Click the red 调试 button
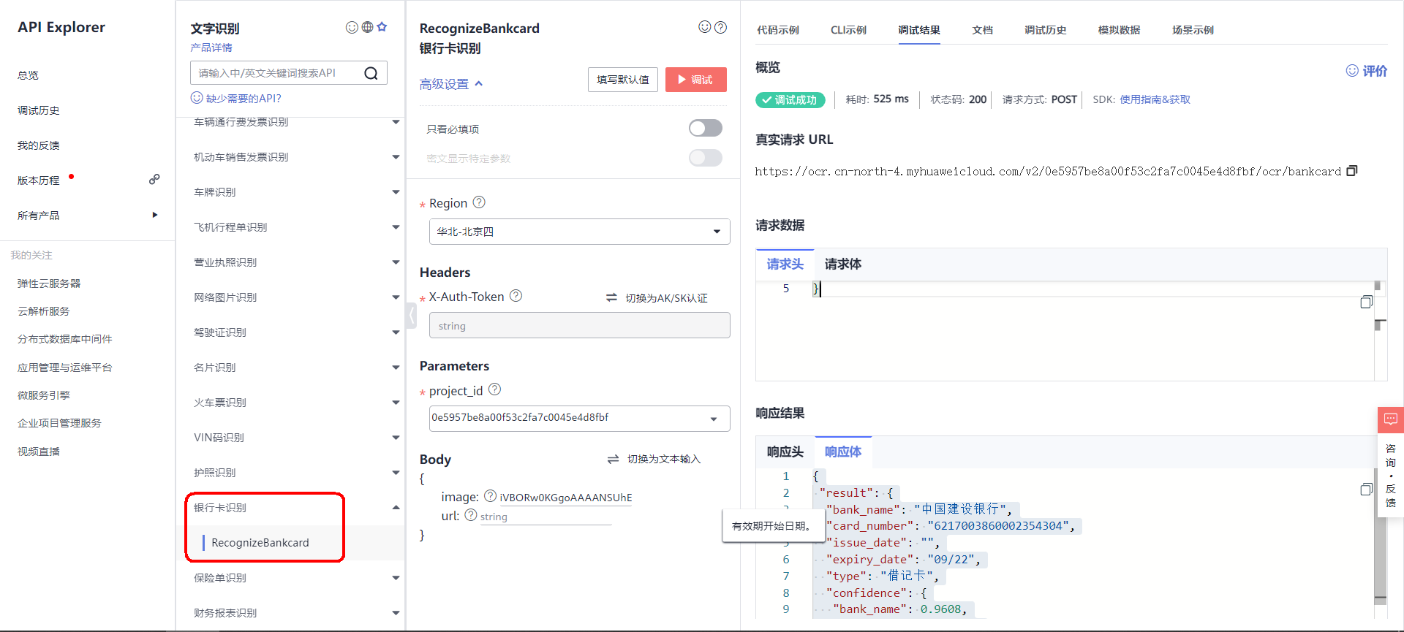The width and height of the screenshot is (1404, 632). click(695, 80)
